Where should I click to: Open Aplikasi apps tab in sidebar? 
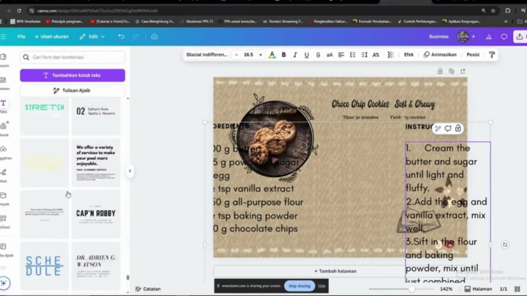[3, 221]
